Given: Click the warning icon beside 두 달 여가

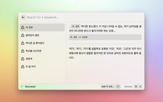Looking at the screenshot, I should 23,67.
